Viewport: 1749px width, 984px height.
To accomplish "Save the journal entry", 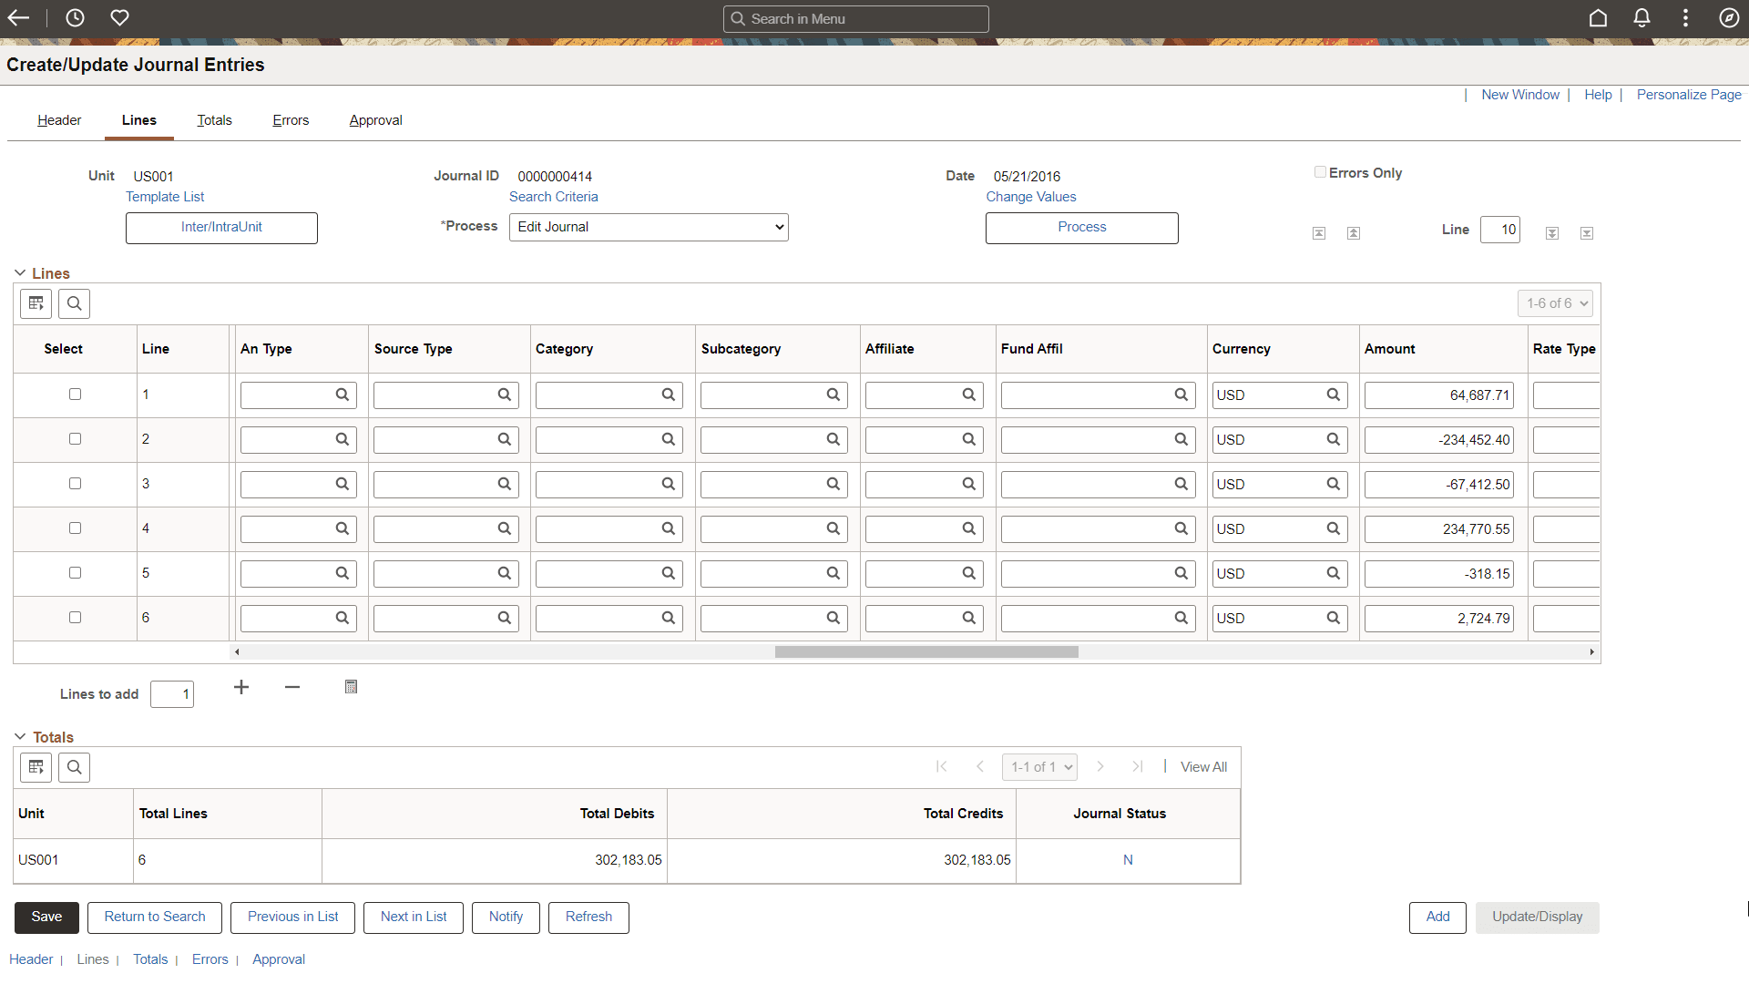I will click(x=46, y=917).
